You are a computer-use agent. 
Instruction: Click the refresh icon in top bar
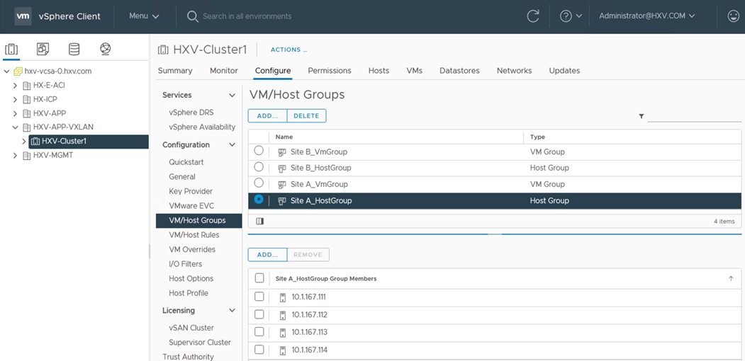533,16
